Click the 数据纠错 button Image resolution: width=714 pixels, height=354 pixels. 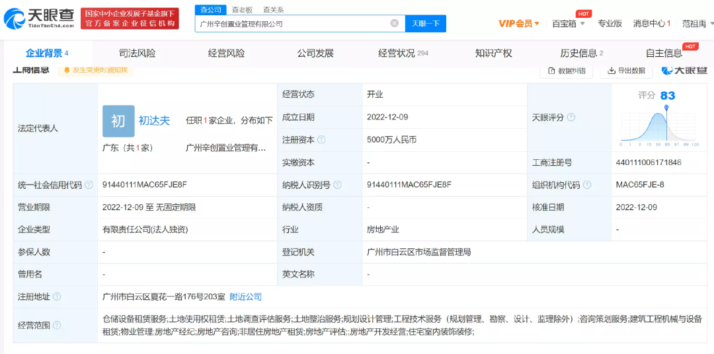pos(567,71)
